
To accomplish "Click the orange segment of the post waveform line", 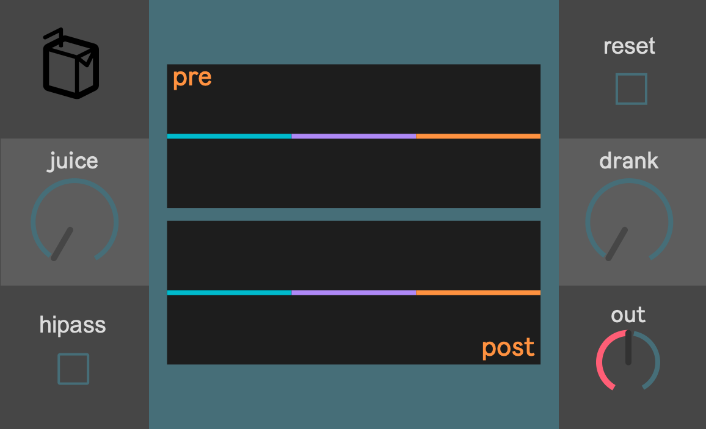I will click(478, 293).
